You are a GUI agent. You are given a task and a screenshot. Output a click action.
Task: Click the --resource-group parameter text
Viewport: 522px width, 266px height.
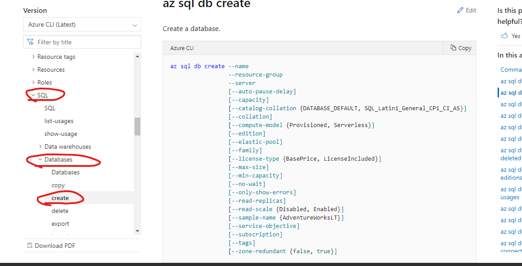click(x=255, y=74)
